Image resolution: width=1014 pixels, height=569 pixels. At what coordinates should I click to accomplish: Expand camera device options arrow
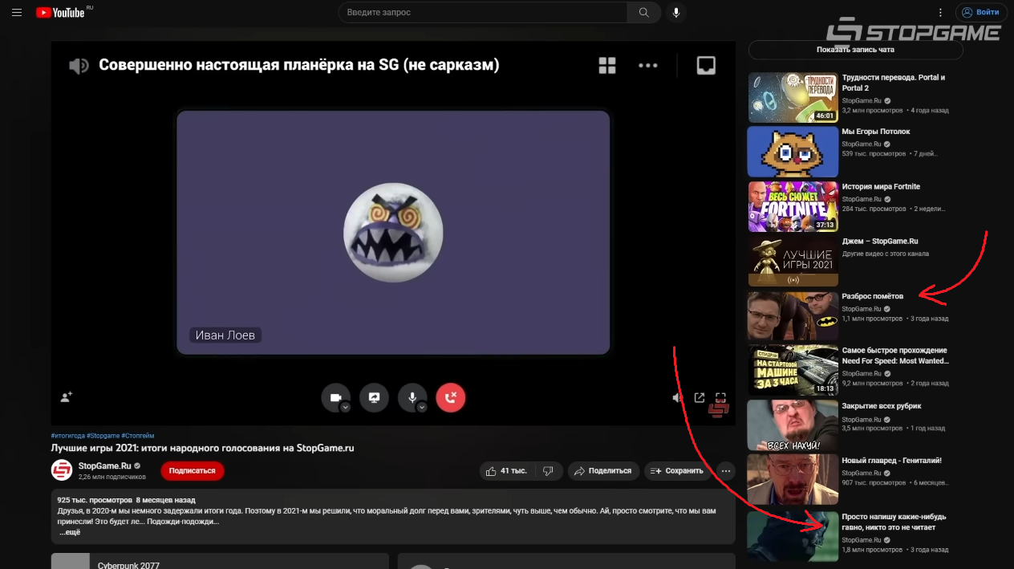click(345, 407)
